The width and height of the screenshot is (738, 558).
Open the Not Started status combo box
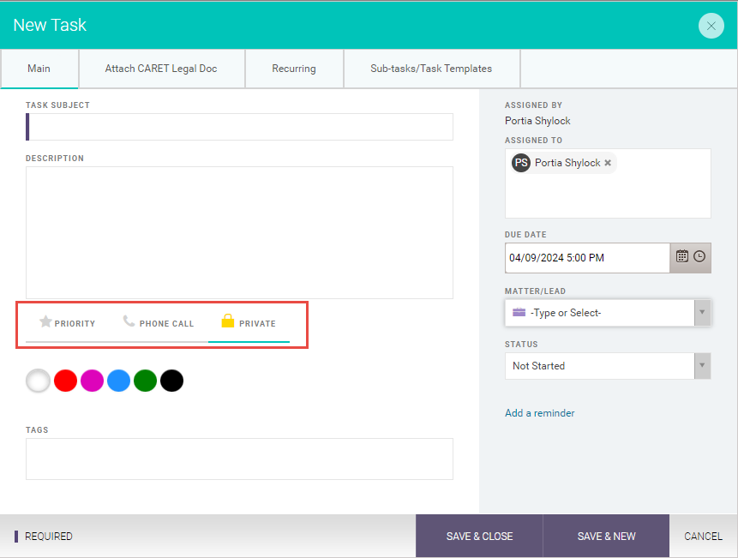(608, 365)
